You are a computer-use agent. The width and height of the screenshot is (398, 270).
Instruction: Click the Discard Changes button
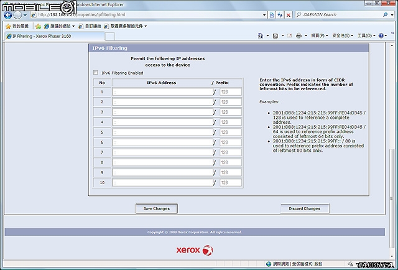tap(305, 208)
